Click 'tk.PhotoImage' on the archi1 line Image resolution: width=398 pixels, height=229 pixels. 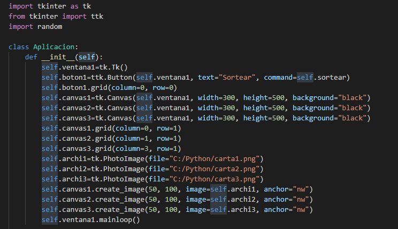118,159
